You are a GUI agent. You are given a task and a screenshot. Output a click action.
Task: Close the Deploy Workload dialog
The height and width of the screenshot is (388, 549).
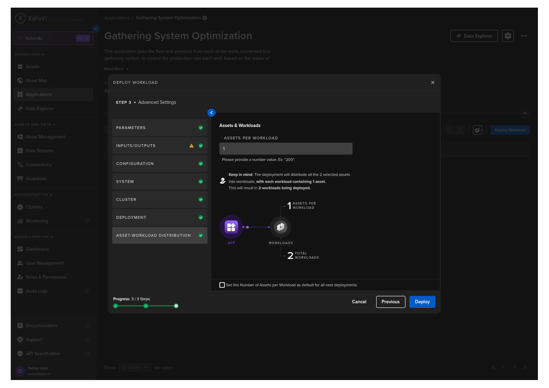(x=432, y=82)
